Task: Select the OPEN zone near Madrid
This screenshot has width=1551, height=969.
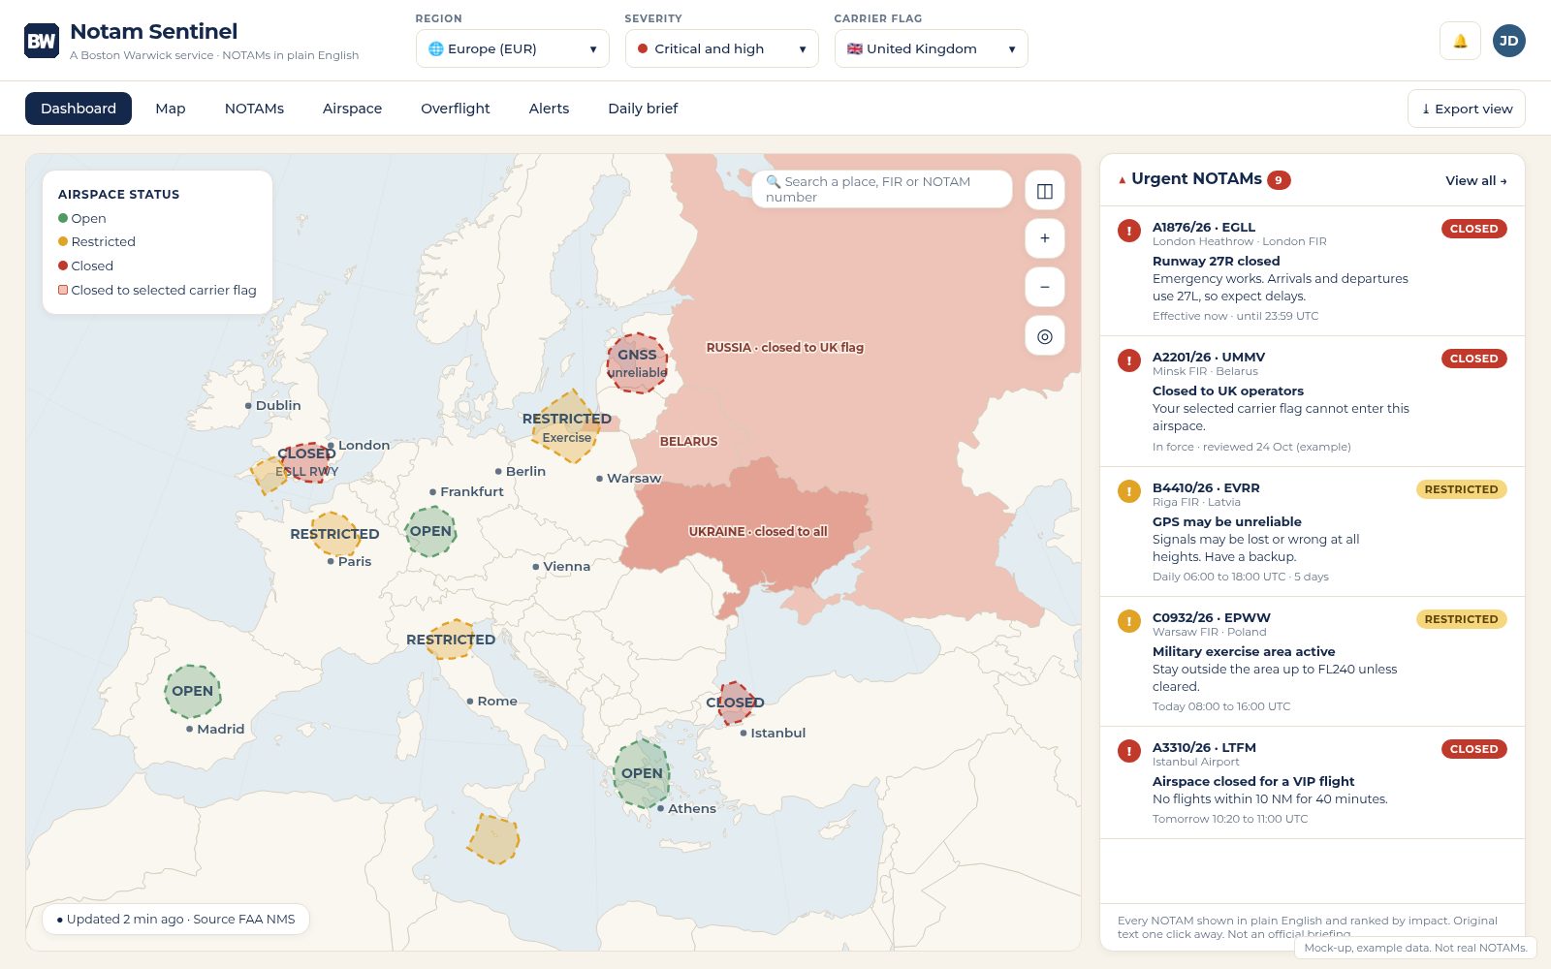Action: [193, 692]
